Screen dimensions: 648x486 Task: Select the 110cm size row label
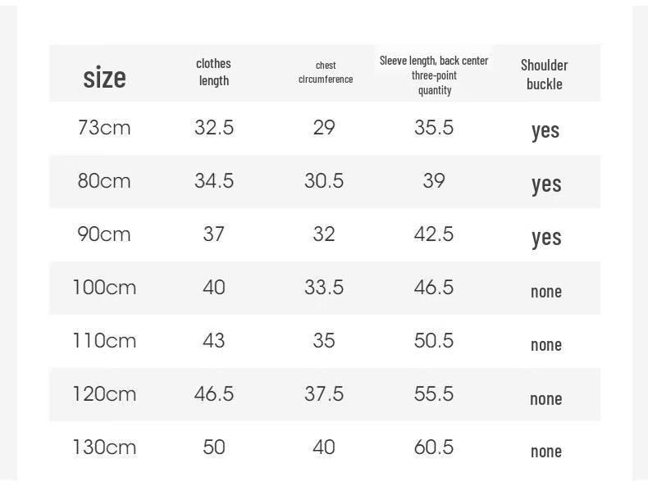click(x=104, y=341)
